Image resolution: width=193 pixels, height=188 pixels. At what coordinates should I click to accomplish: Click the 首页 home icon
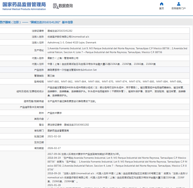point(161,4)
